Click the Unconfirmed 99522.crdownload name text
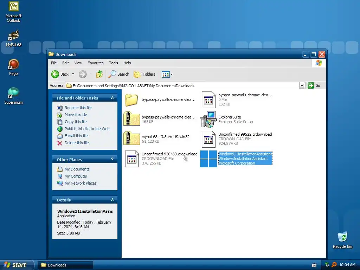The height and width of the screenshot is (270, 360). click(245, 134)
